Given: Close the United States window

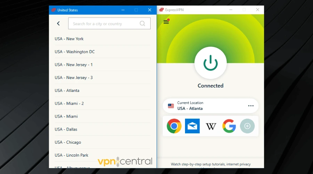Looking at the screenshot, I should pyautogui.click(x=150, y=10).
